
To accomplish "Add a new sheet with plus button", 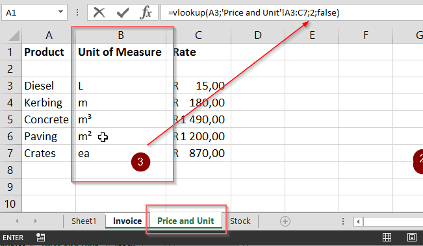I will click(x=285, y=221).
